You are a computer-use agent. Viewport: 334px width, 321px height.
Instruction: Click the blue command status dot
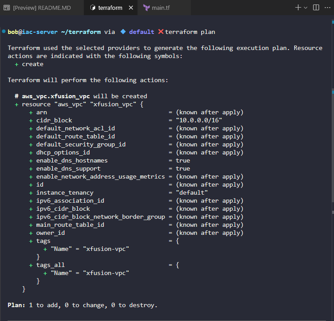tap(4, 32)
